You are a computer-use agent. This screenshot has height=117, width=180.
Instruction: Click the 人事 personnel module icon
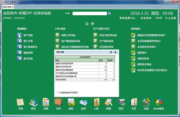click(96, 102)
